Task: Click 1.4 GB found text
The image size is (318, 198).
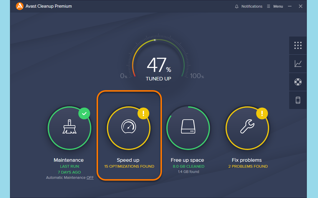Action: click(189, 172)
